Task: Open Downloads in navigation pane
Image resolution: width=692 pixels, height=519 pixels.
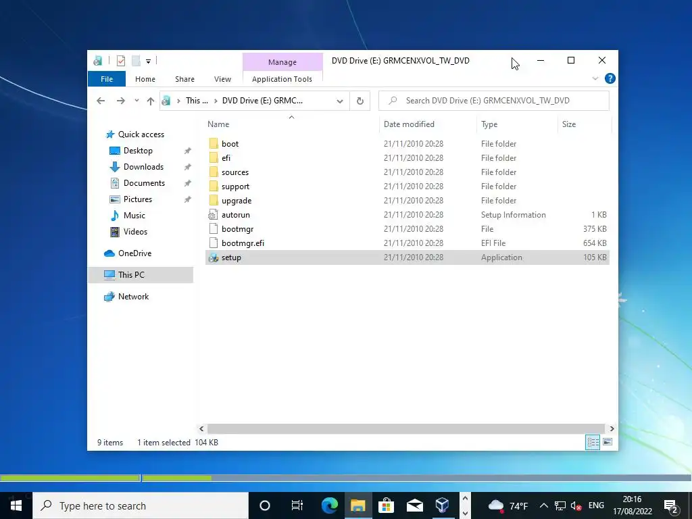Action: (x=143, y=167)
